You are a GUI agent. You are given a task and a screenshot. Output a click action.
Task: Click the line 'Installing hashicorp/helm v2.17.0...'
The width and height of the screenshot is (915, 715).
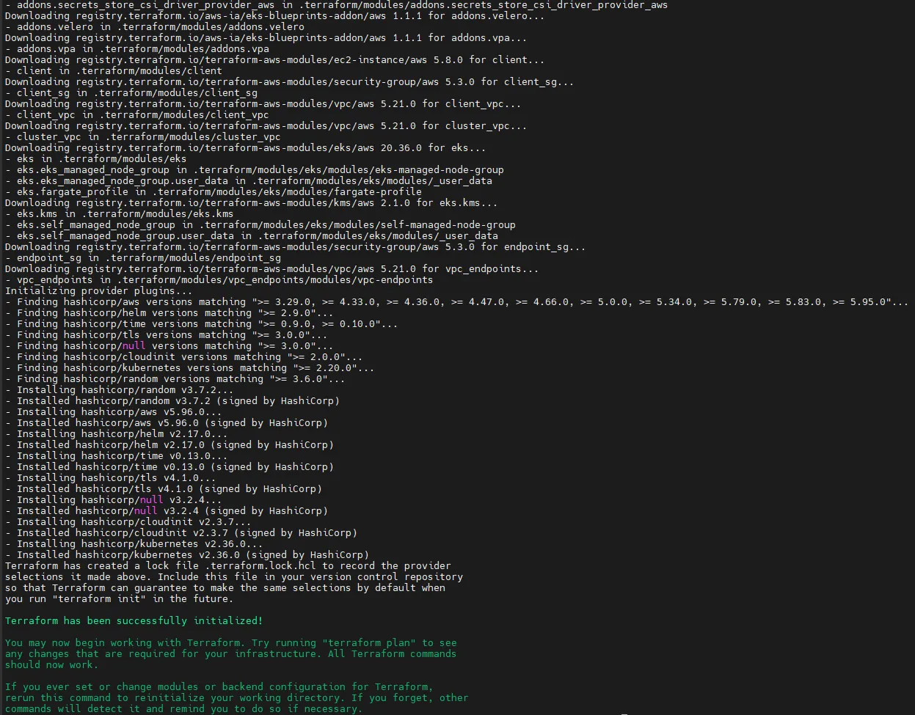click(x=117, y=434)
